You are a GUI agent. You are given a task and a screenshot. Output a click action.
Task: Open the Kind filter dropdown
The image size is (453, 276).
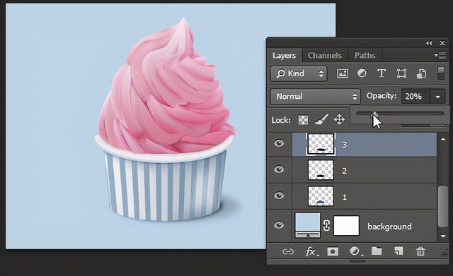[299, 73]
